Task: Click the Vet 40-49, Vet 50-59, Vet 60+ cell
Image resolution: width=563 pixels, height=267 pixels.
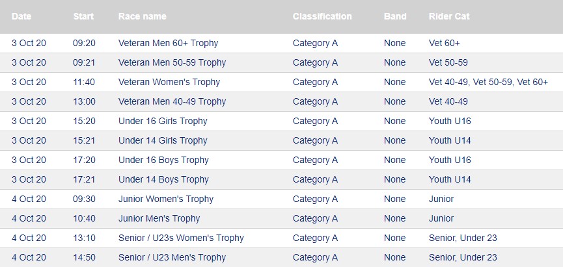Action: 488,82
